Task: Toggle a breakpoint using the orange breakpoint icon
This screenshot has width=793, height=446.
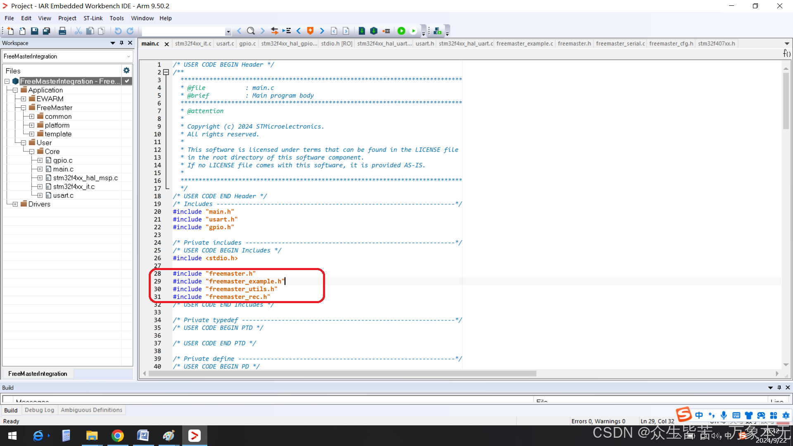Action: tap(310, 31)
